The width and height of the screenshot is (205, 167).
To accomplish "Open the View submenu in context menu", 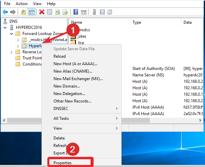I will click(86, 128).
